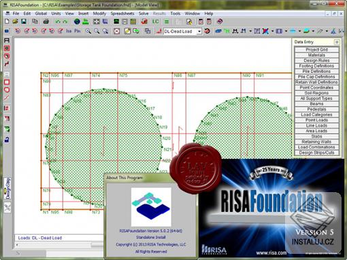Click Footing Definitions button
Viewport: 347px width, 260px height.
[x=316, y=66]
